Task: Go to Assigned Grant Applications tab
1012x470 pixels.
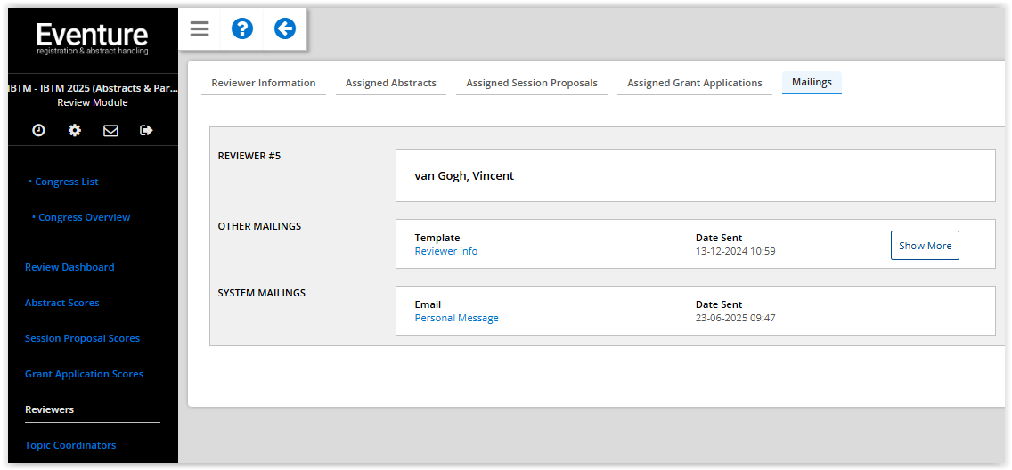Action: click(x=694, y=83)
